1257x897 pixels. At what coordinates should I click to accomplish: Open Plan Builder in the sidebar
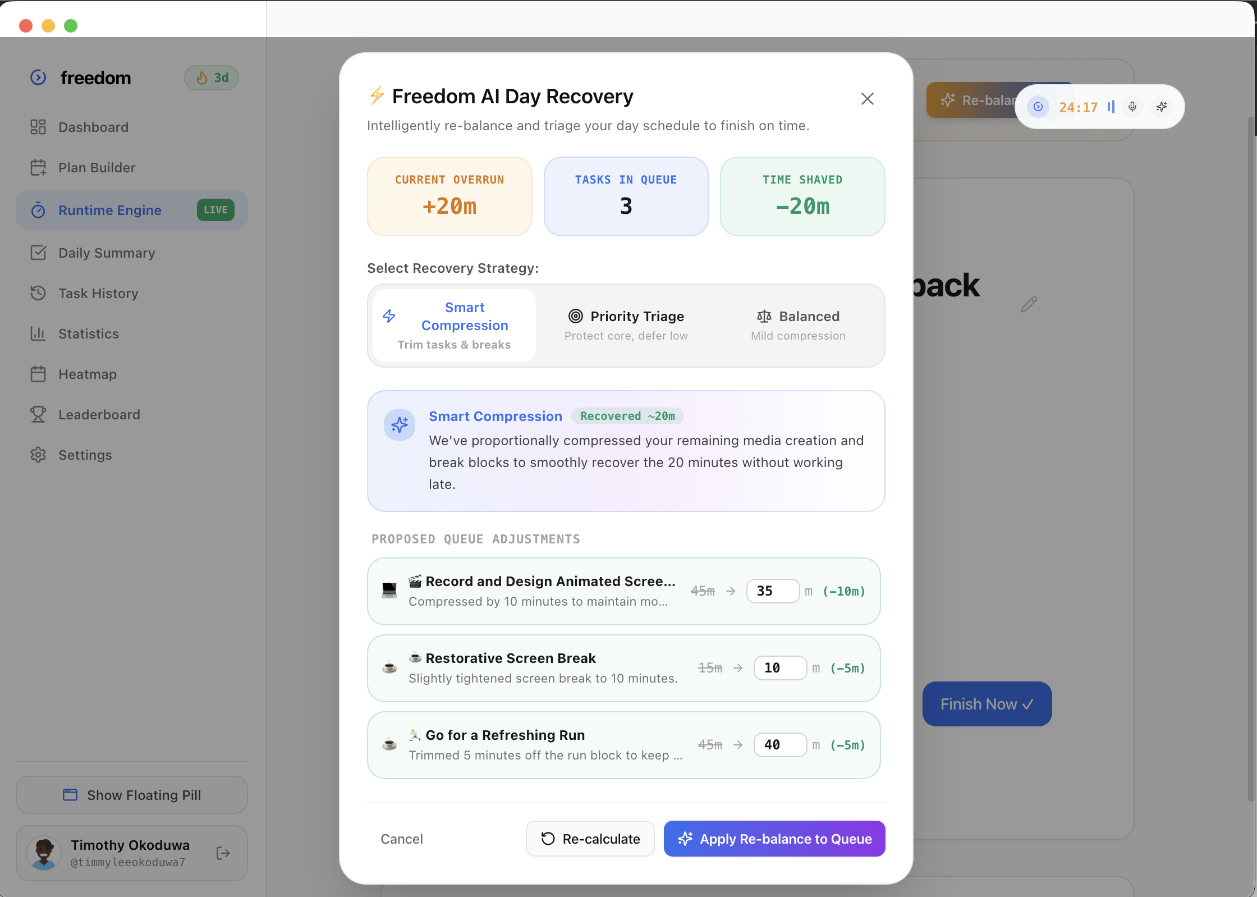(x=132, y=168)
